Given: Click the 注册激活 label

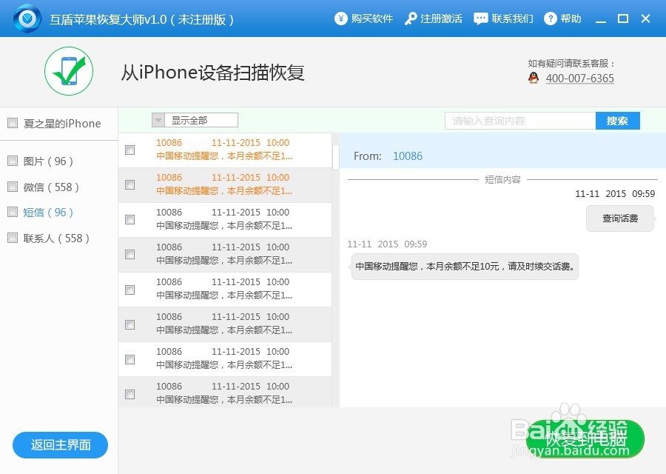Looking at the screenshot, I should click(x=441, y=19).
